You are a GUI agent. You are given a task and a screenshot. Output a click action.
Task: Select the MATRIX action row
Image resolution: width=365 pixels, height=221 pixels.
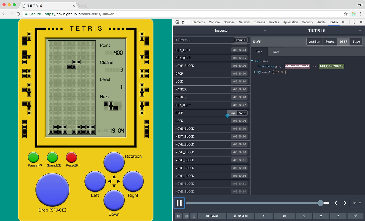click(212, 89)
